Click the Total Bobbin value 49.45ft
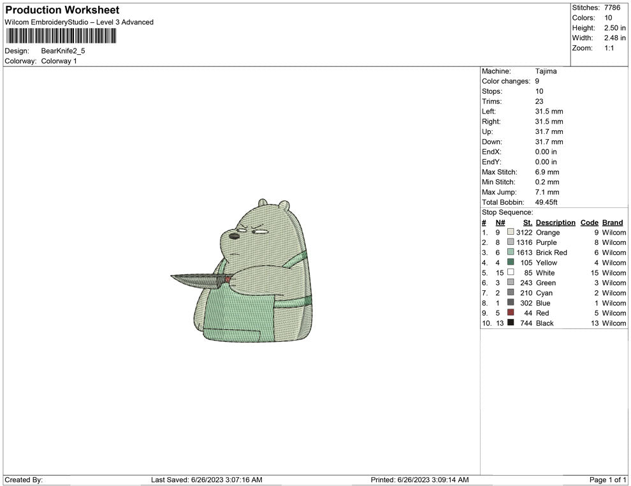Screen dimensions: 631x486 [x=546, y=202]
